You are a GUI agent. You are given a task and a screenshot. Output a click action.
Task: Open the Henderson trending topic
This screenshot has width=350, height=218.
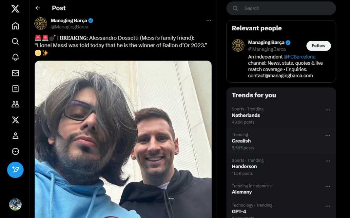tap(244, 166)
